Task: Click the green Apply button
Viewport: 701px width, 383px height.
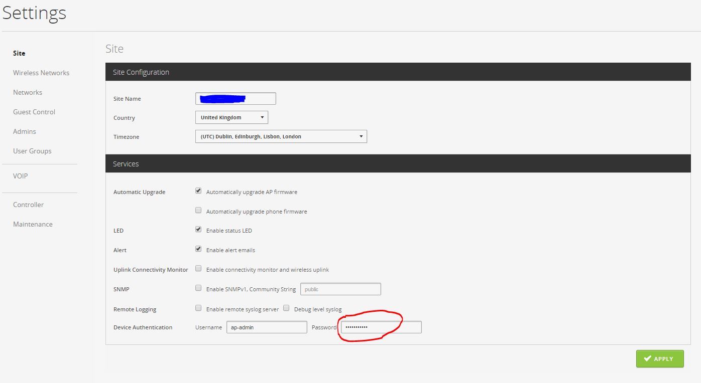Action: click(x=659, y=358)
